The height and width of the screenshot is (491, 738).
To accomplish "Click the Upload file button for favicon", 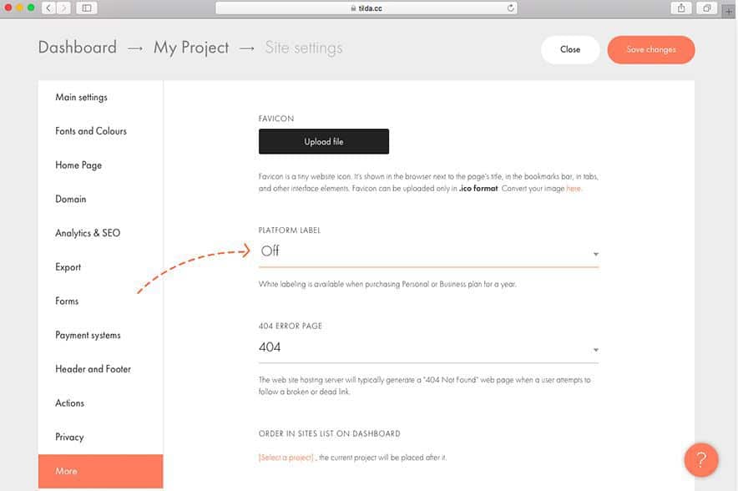I will (324, 142).
